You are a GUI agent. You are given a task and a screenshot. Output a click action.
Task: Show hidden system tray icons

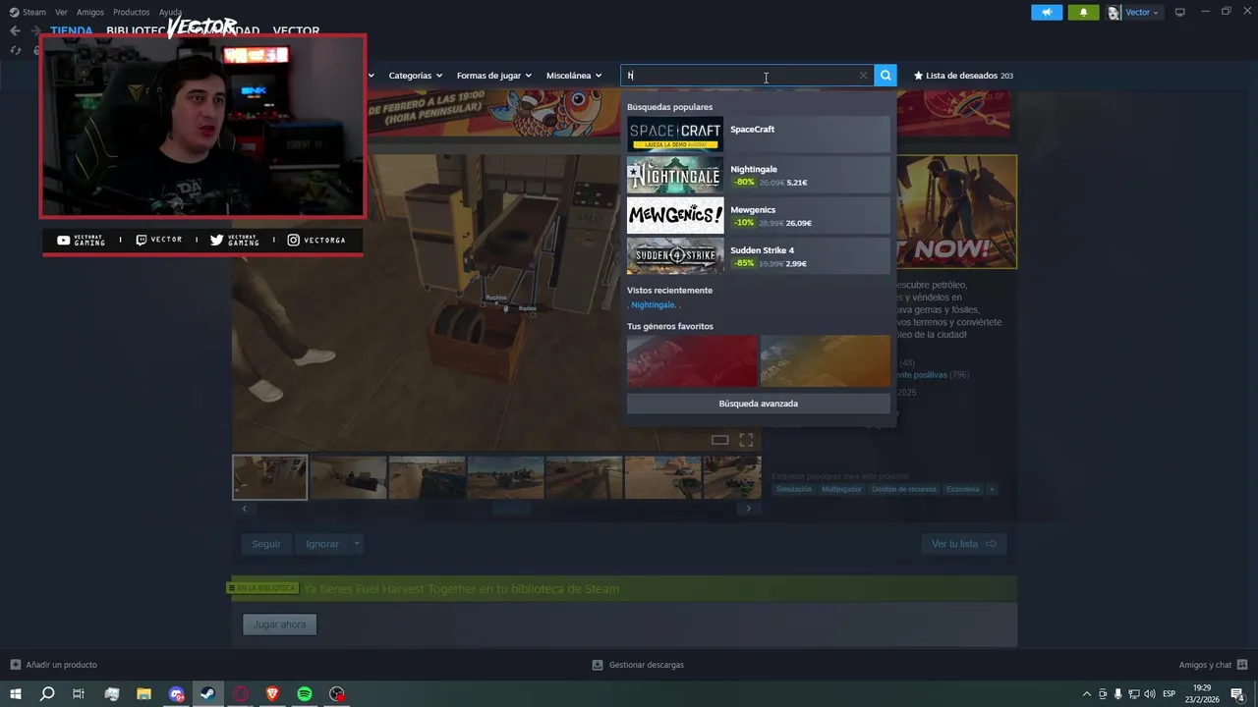pos(1086,694)
